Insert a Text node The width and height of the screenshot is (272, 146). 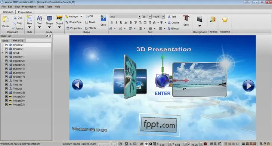coord(39,20)
